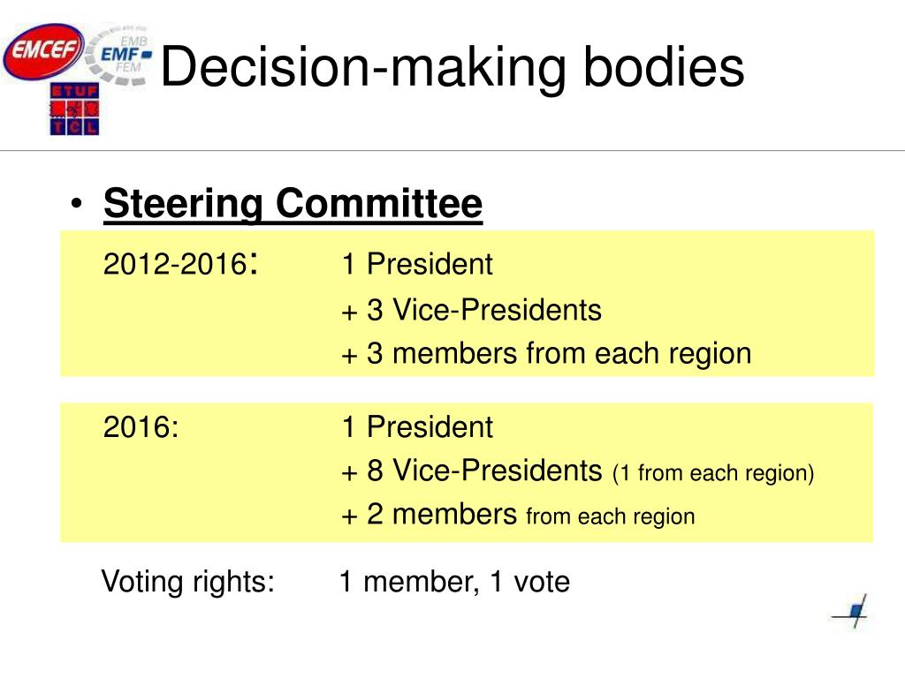This screenshot has width=905, height=678.
Task: Select '+ 3 members from each region' line
Action: pos(546,353)
